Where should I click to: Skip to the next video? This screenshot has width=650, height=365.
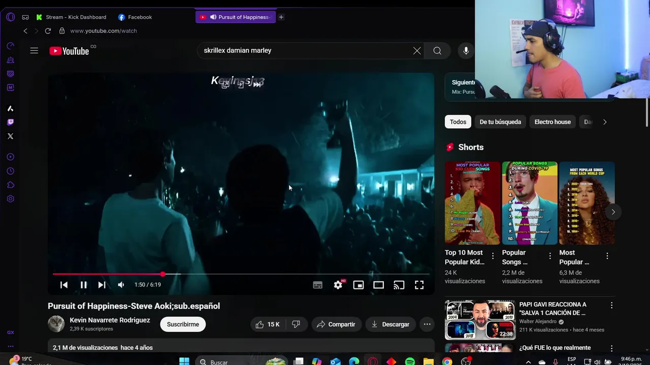coord(102,285)
